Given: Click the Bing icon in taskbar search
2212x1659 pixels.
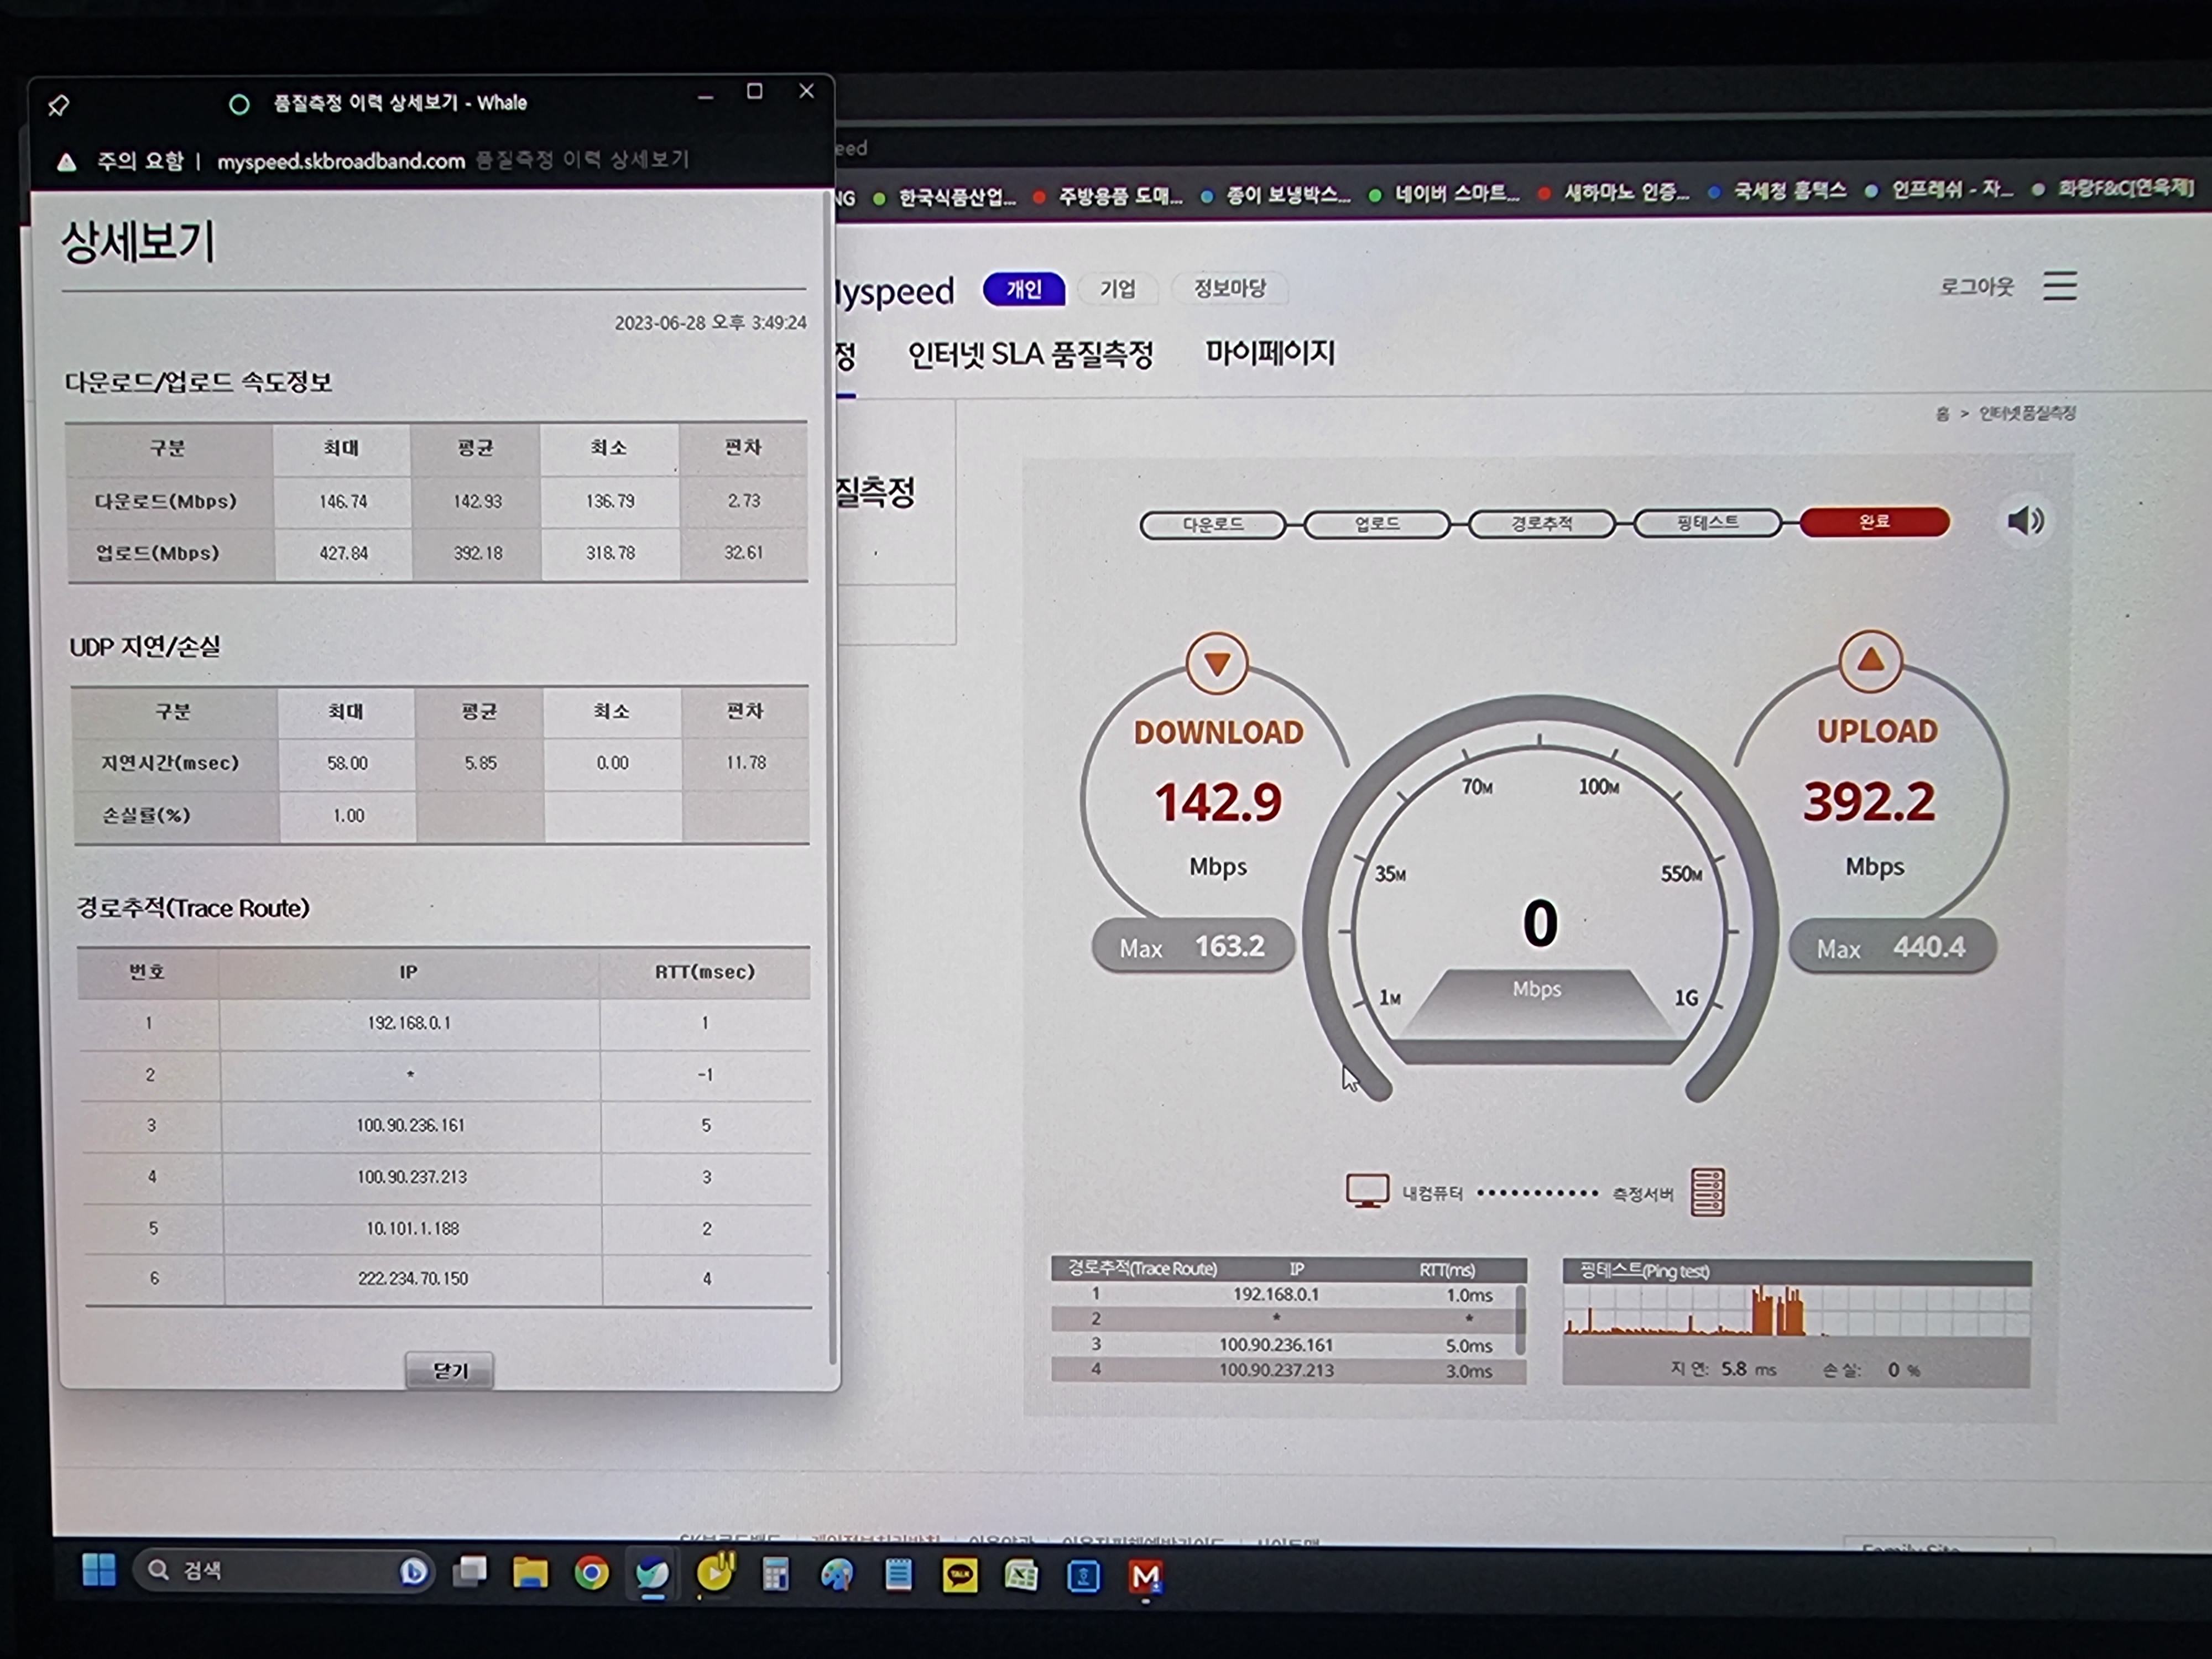Looking at the screenshot, I should coord(413,1571).
